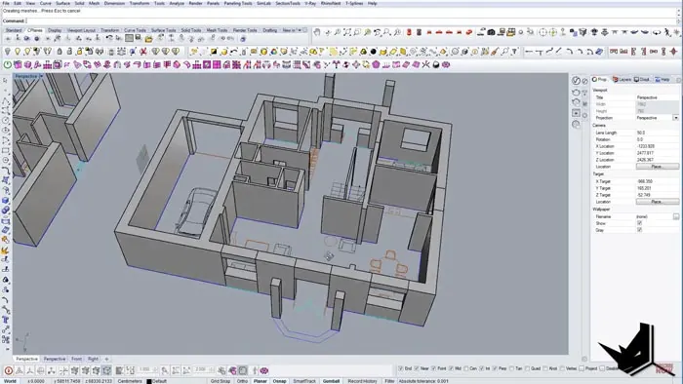Enable the Quad osnap checkbox

click(x=527, y=368)
